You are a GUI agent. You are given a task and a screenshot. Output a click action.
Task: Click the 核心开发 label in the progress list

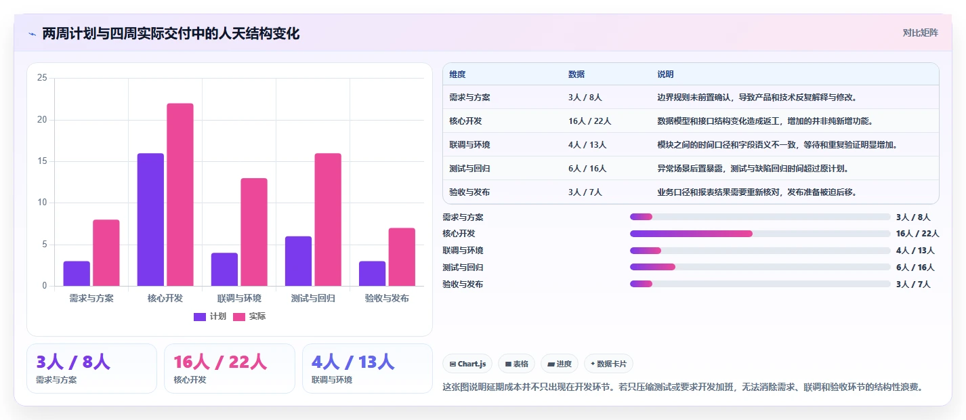(x=459, y=234)
